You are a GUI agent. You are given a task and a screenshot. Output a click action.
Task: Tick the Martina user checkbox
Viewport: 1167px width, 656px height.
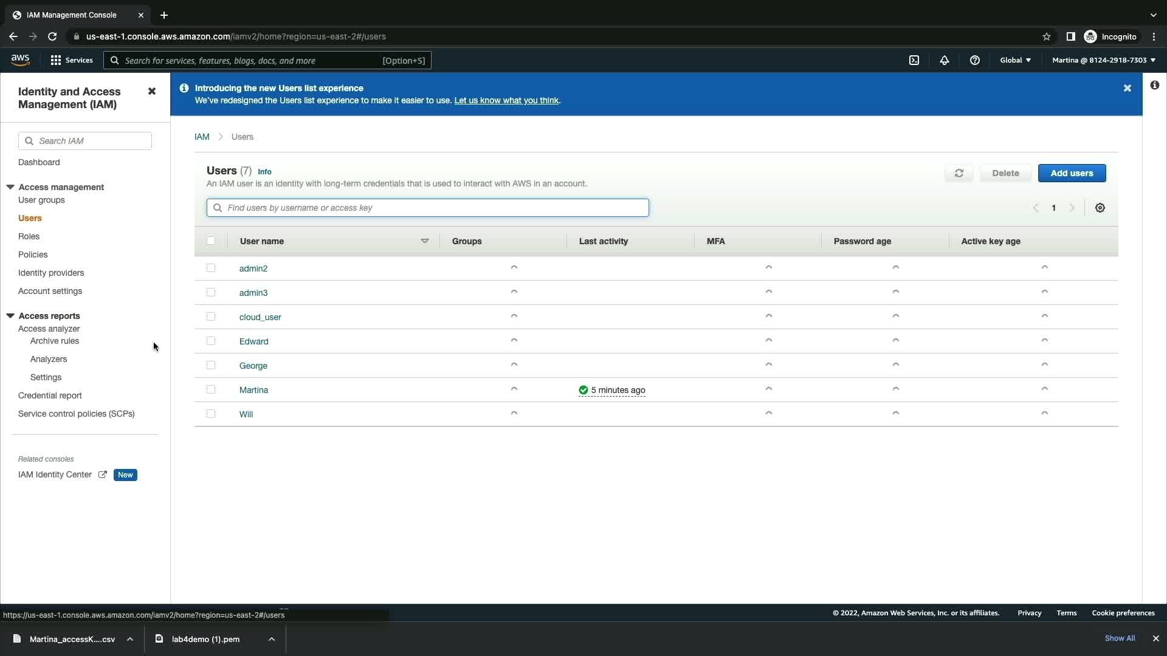coord(211,389)
